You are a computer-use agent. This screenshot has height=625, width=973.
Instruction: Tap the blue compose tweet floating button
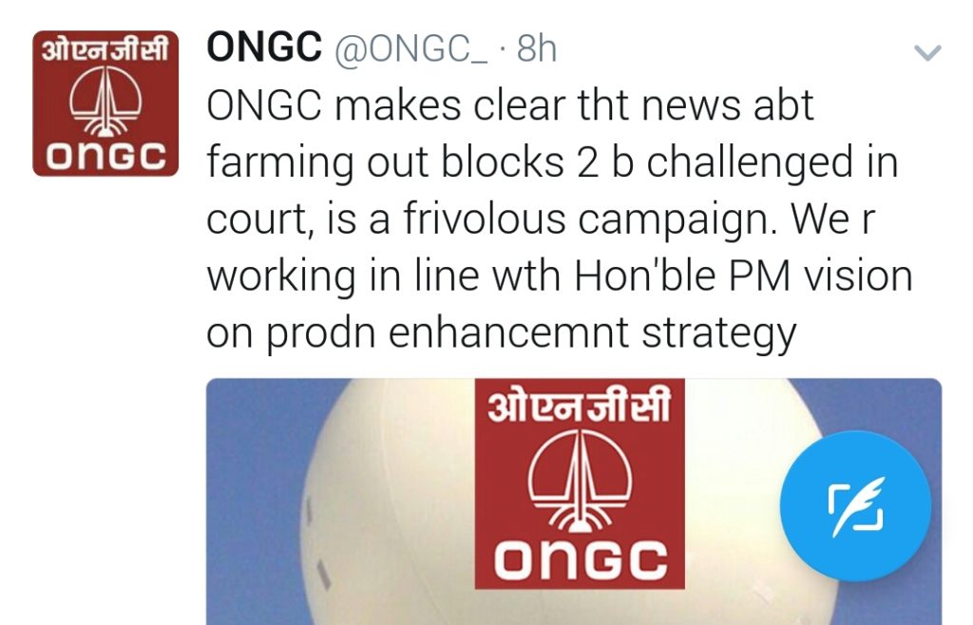pos(856,505)
